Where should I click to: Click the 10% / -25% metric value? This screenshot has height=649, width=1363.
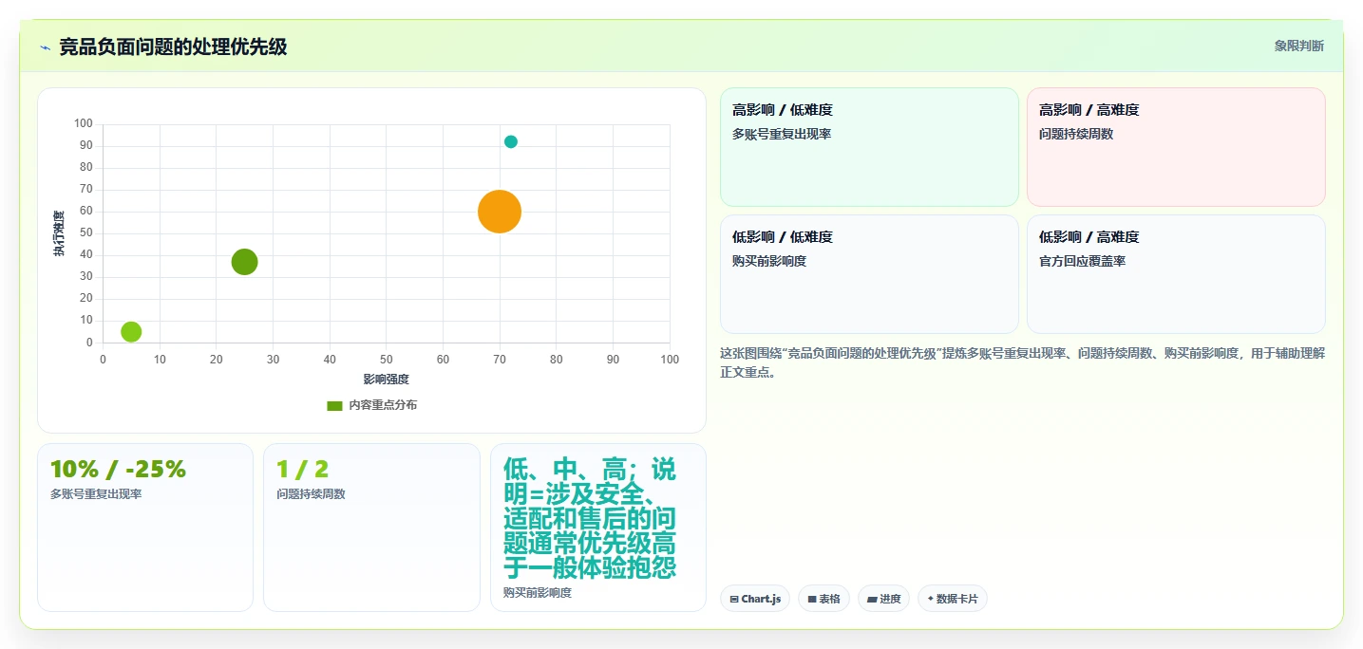tap(118, 470)
